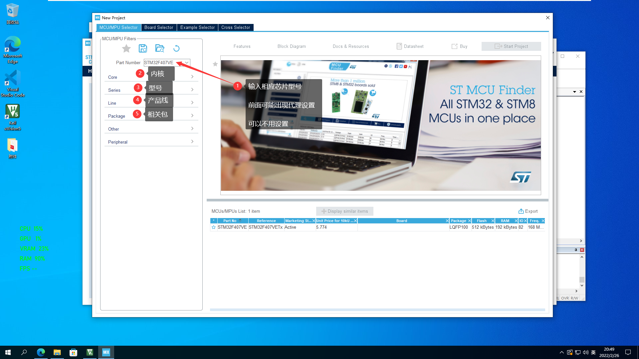The height and width of the screenshot is (359, 639).
Task: Click the reset filters refresh icon
Action: [x=176, y=49]
